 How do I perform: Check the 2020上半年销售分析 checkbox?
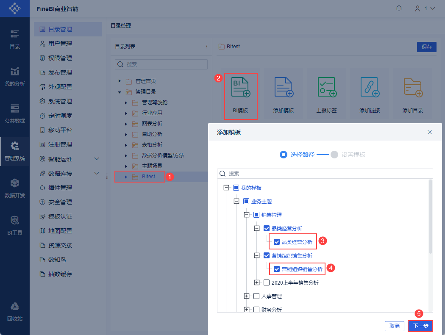pyautogui.click(x=267, y=282)
